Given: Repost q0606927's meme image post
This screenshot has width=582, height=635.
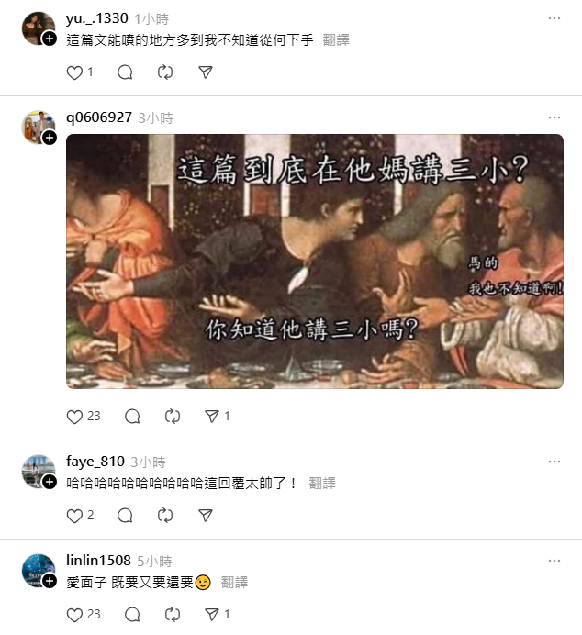Looking at the screenshot, I should [173, 417].
